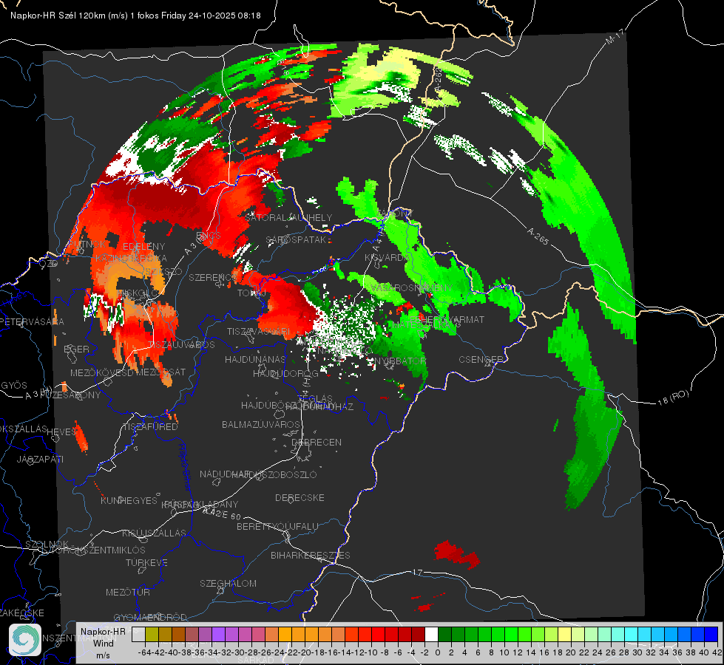
Task: Select the gray first legend swatch
Action: [x=138, y=635]
